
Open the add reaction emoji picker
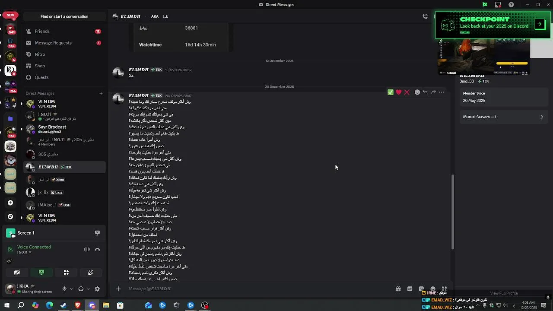tap(417, 92)
